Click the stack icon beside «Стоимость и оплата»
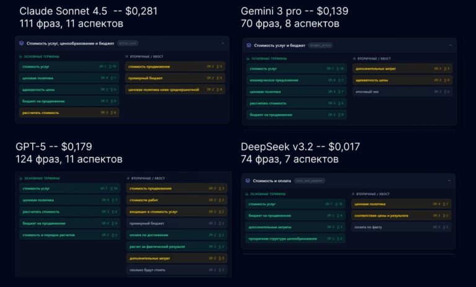 [x=247, y=180]
